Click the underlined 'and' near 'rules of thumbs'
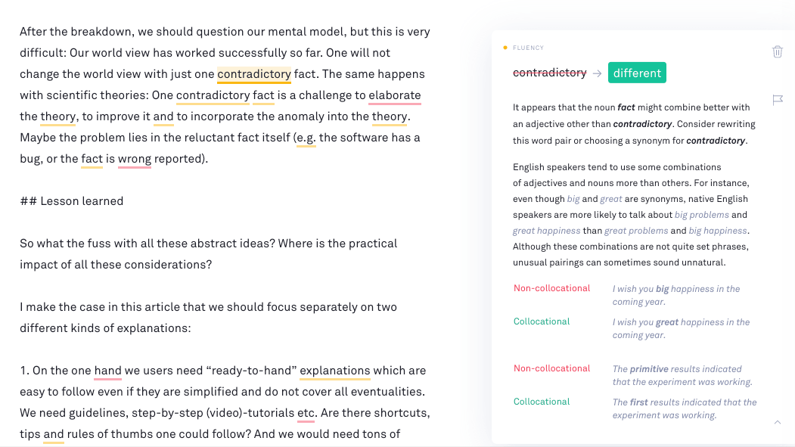This screenshot has width=795, height=447. pyautogui.click(x=53, y=434)
